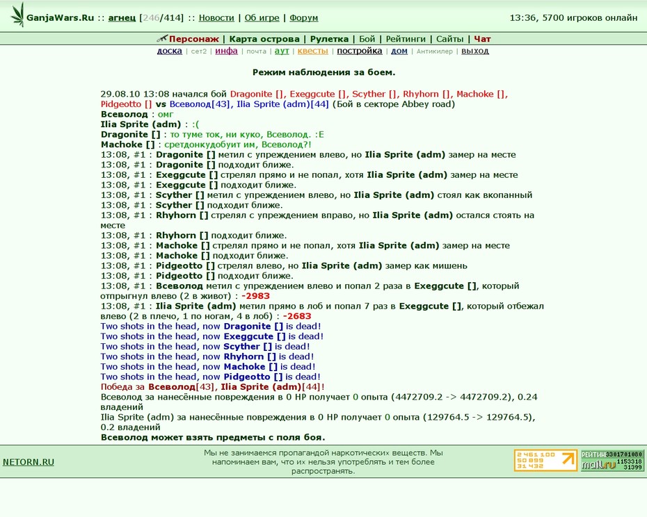Open the Форум link

click(304, 18)
